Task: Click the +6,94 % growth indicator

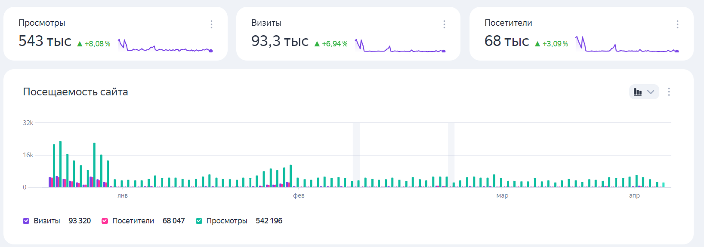Action: (330, 44)
